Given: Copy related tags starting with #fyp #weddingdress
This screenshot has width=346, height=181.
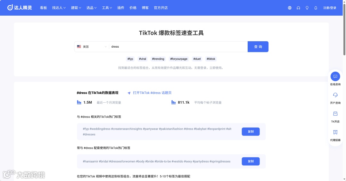Looking at the screenshot, I should (251, 132).
